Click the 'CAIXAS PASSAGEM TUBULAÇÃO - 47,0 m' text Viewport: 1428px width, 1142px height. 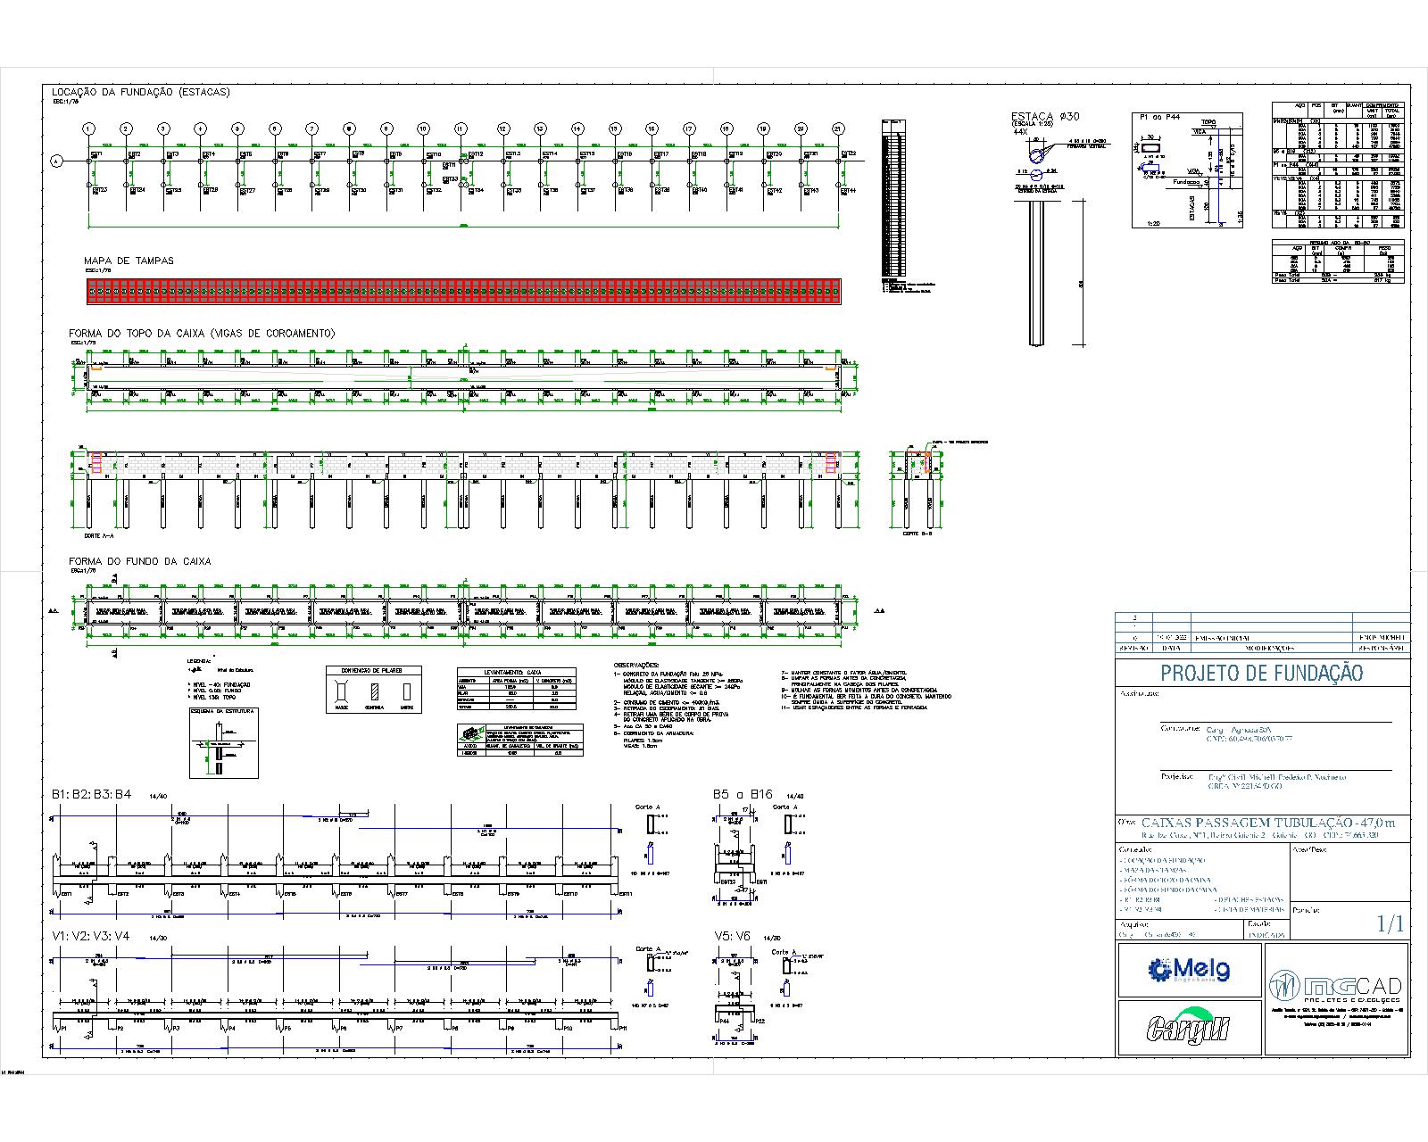click(x=1267, y=823)
